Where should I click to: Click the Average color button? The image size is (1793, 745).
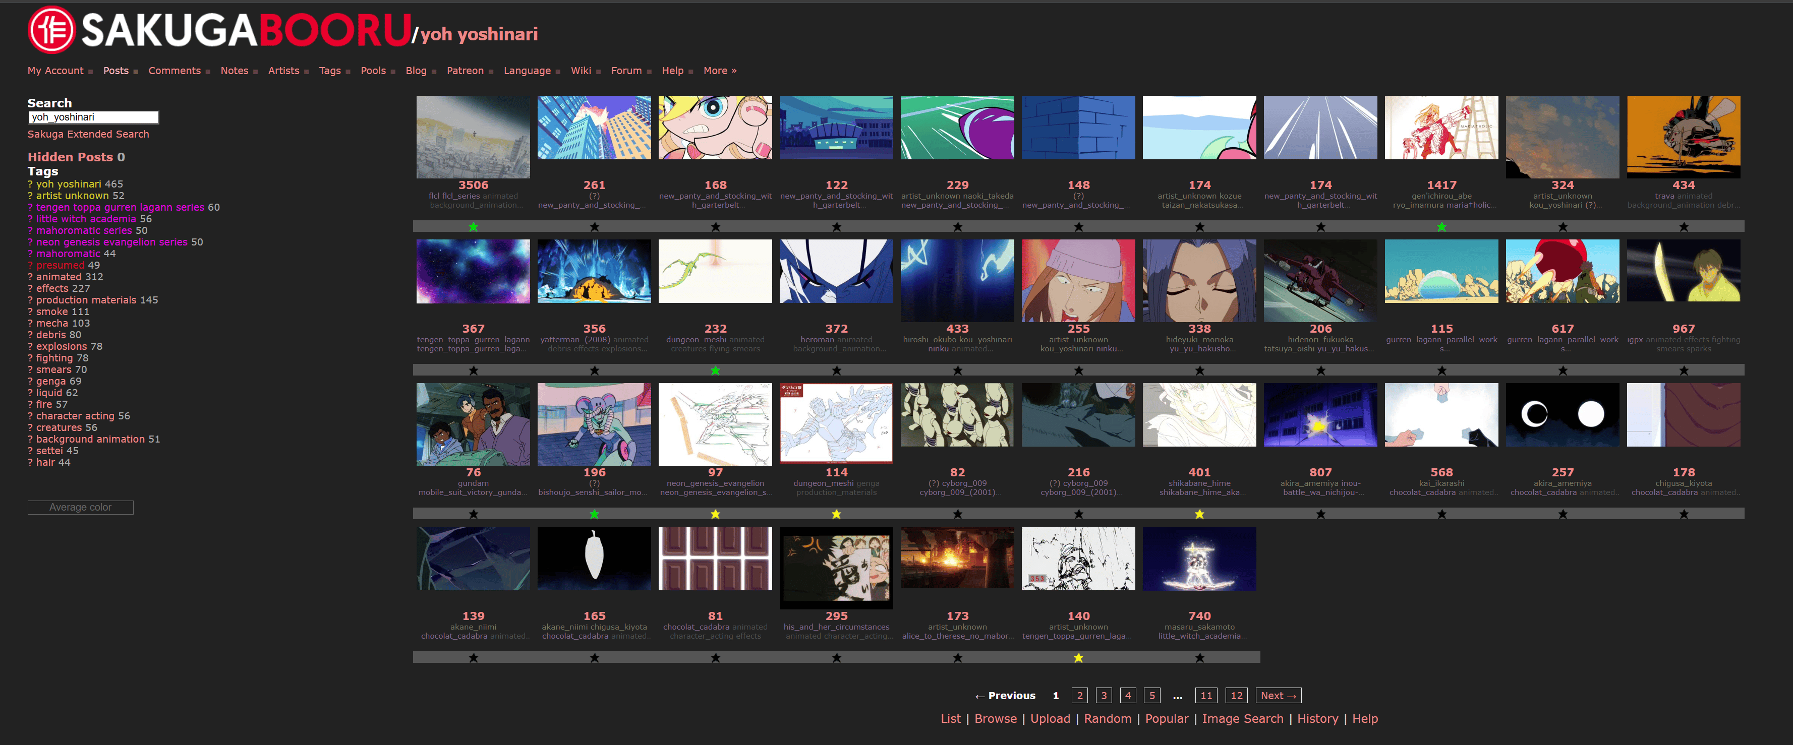(x=80, y=508)
